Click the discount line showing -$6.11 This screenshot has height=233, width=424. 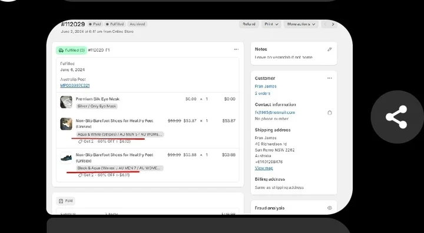click(104, 175)
